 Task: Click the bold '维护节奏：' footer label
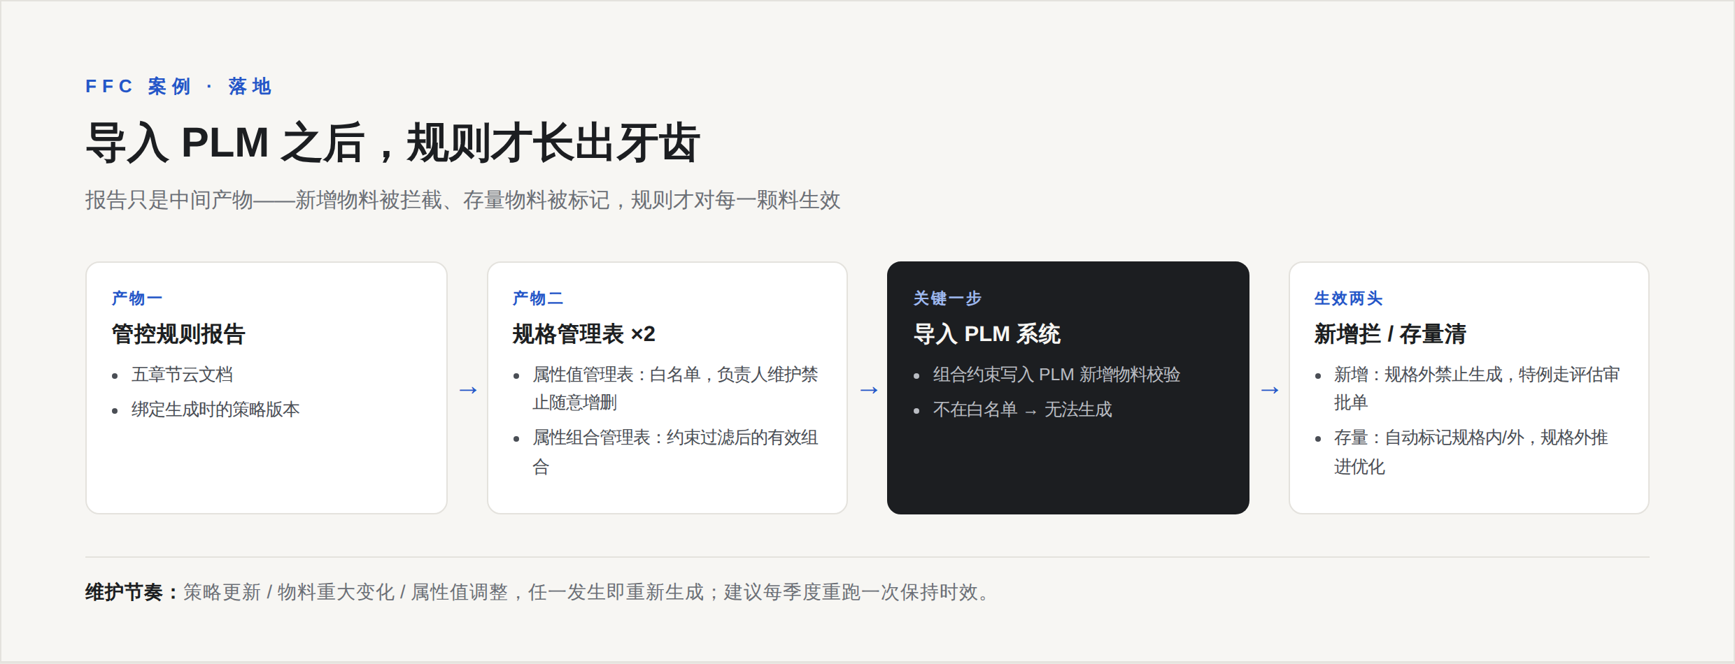click(134, 593)
